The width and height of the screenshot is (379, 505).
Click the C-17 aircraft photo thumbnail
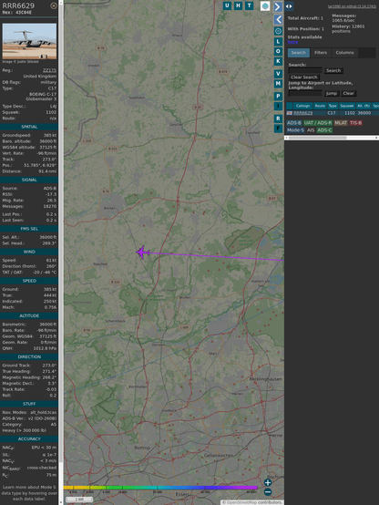point(29,41)
